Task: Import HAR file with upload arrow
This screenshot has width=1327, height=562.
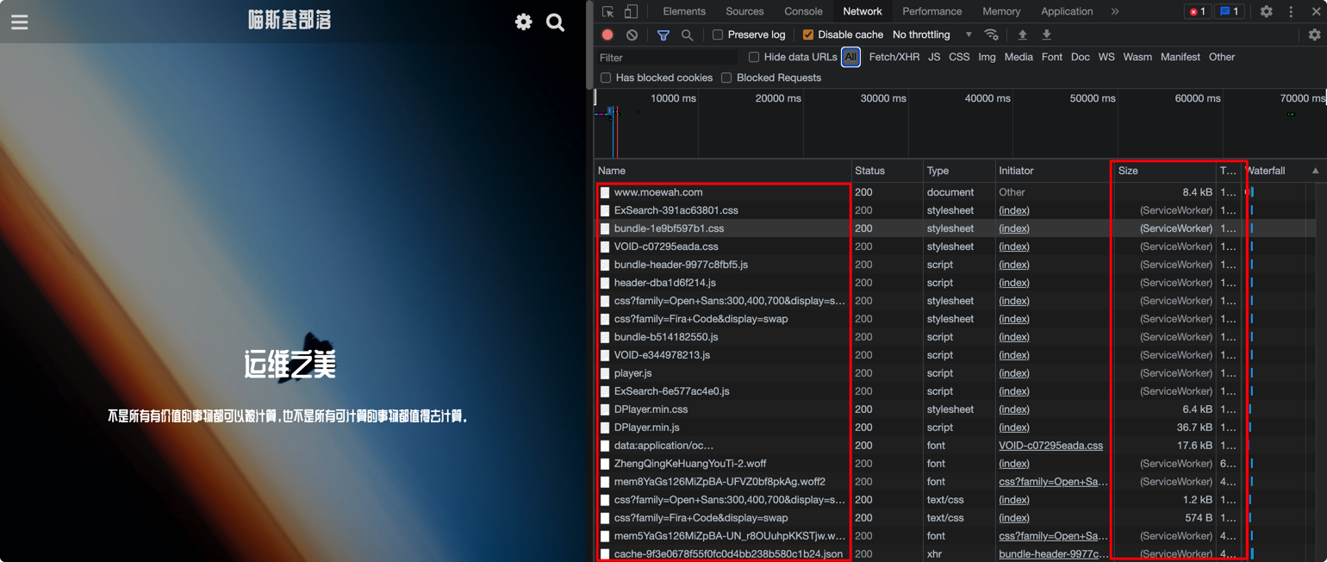Action: pos(1022,34)
